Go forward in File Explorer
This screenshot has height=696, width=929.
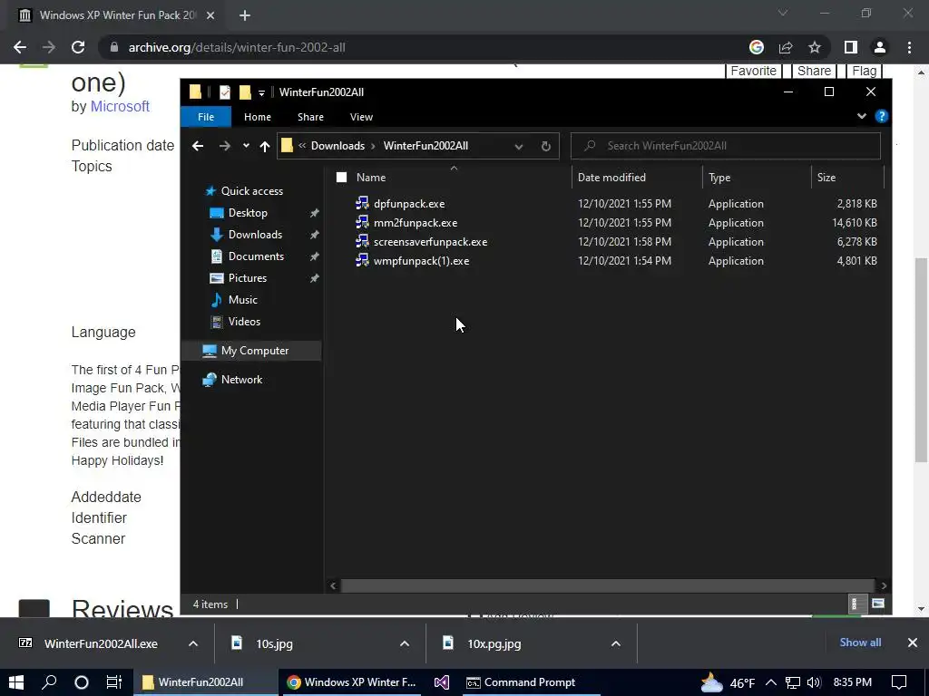tap(225, 146)
